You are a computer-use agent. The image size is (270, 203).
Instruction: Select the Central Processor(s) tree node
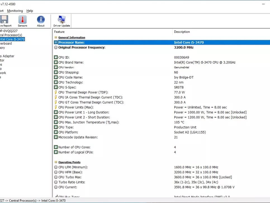click(x=11, y=35)
